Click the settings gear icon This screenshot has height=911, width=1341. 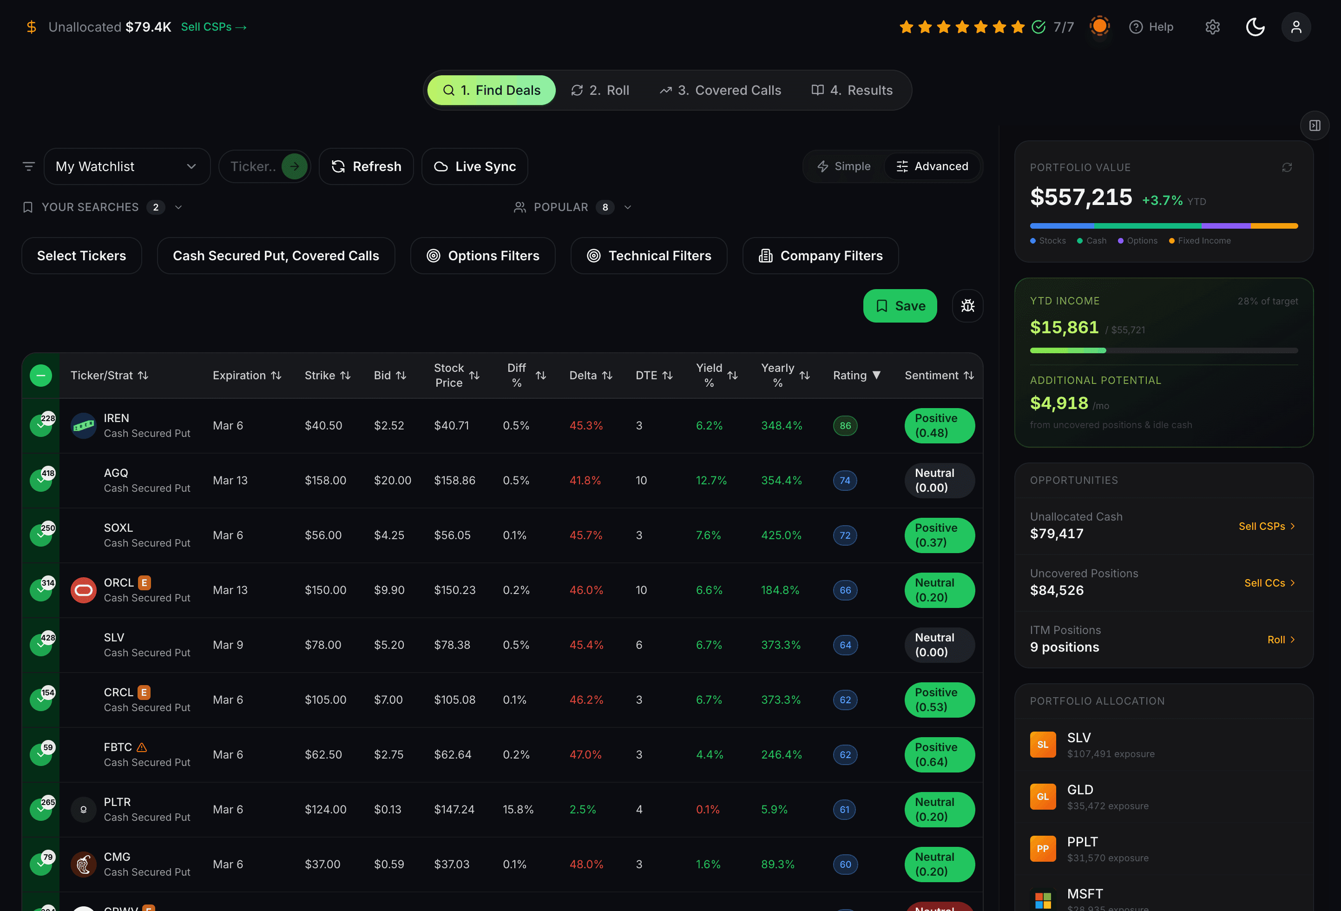(1212, 27)
